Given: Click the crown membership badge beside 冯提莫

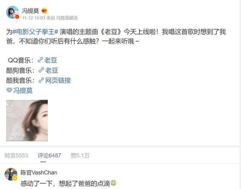Looking at the screenshot, I should point(44,11).
